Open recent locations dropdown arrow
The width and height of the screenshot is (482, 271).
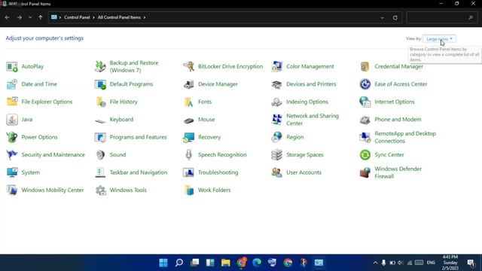coord(30,17)
